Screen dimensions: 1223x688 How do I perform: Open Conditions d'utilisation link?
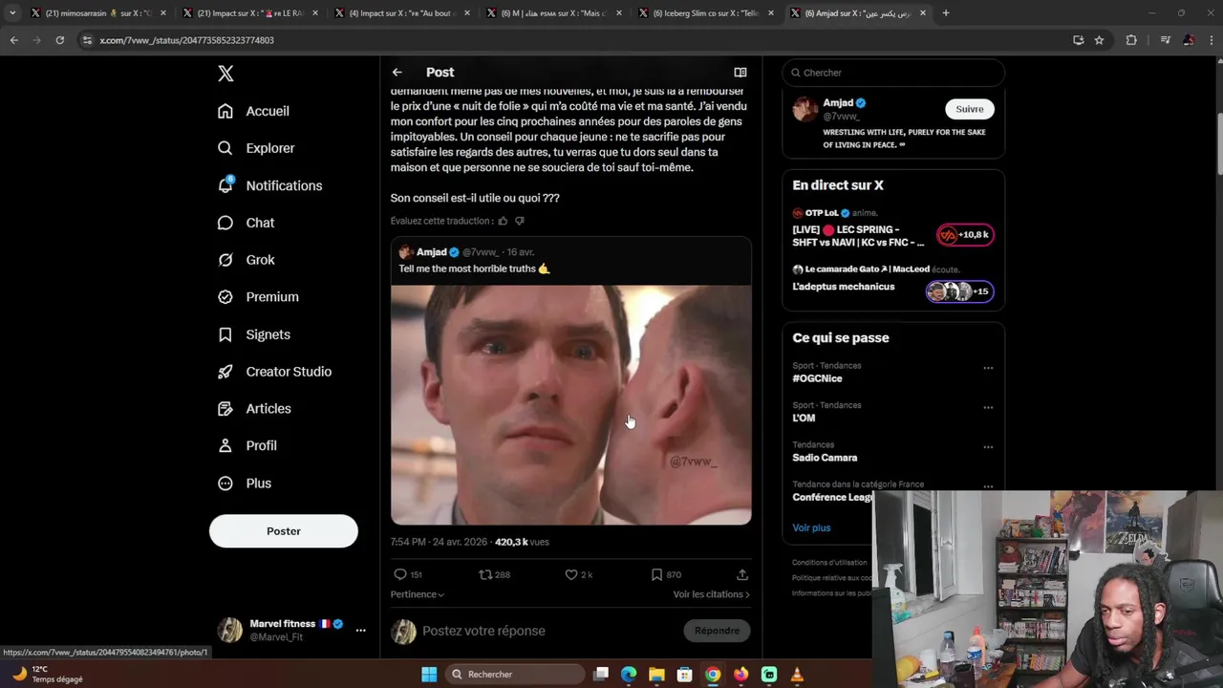tap(829, 563)
